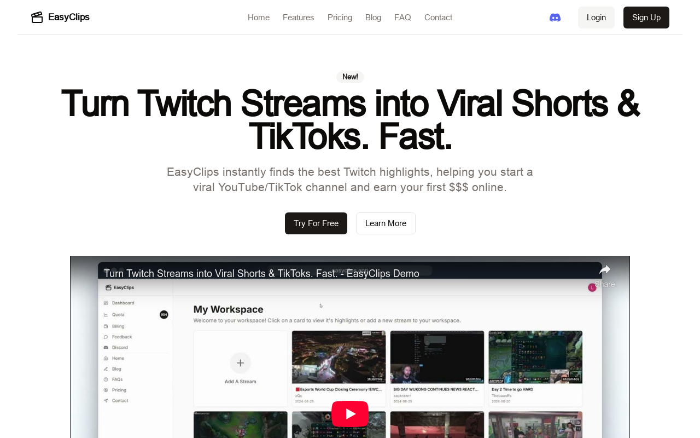Click the Login button
The image size is (700, 438).
tap(596, 18)
